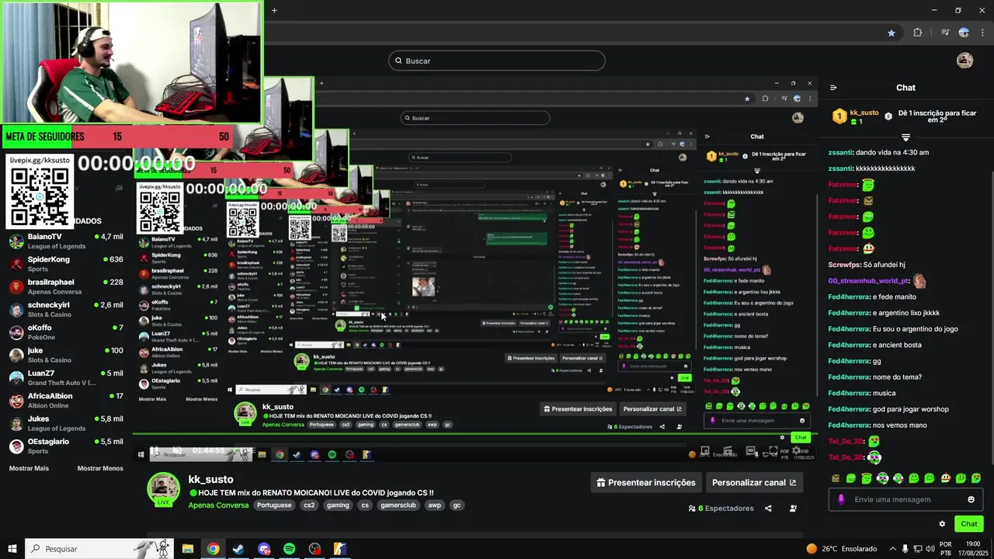Select the awp tag below the stream title
This screenshot has height=559, width=994.
434,505
